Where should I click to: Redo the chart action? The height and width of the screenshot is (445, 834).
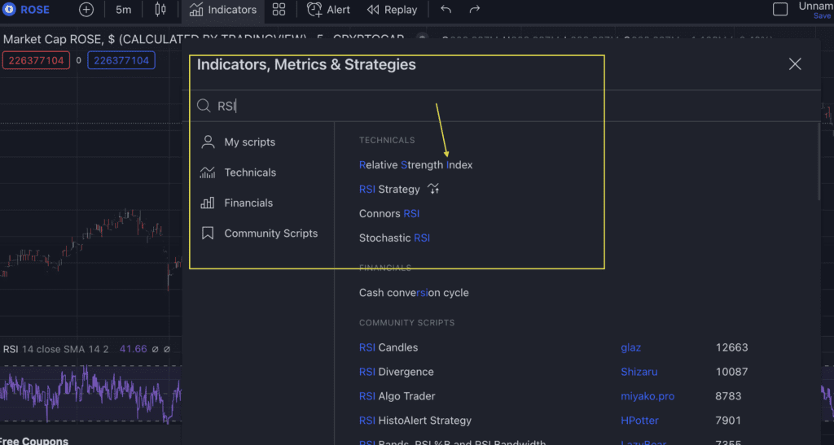tap(475, 10)
